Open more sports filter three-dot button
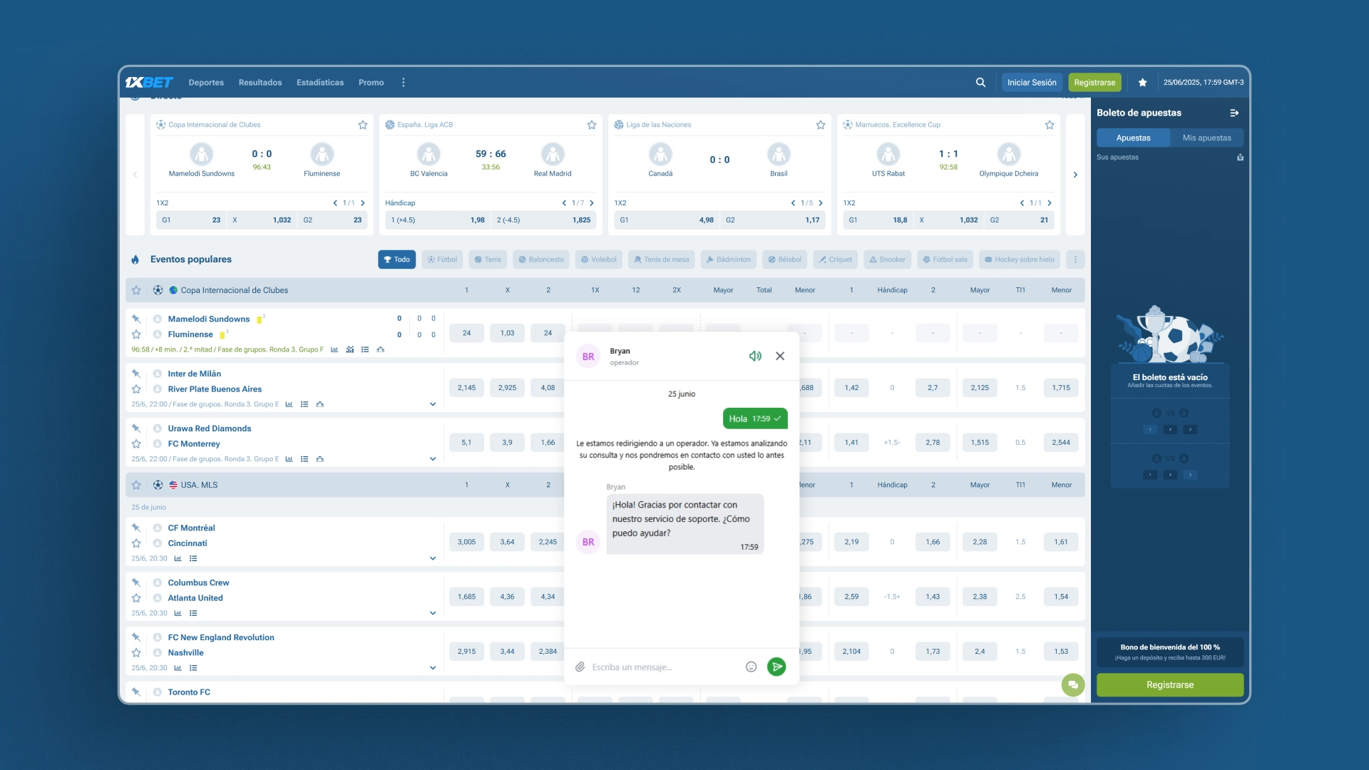Viewport: 1369px width, 770px height. click(x=1075, y=260)
